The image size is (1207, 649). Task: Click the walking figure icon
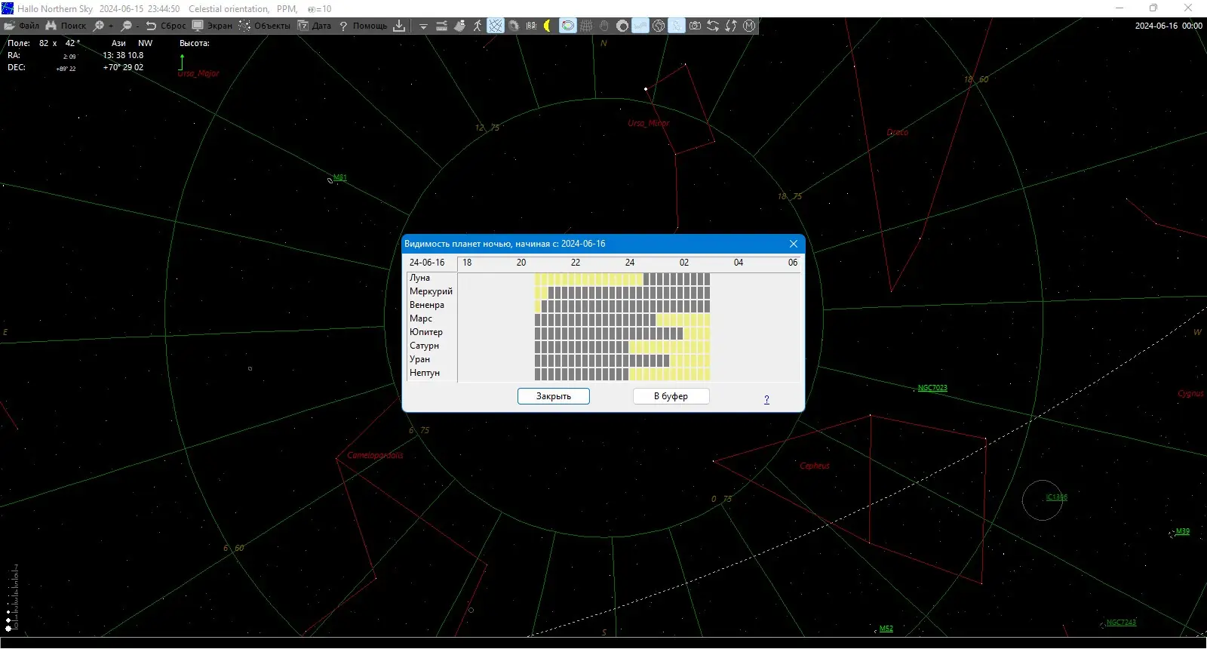click(478, 26)
